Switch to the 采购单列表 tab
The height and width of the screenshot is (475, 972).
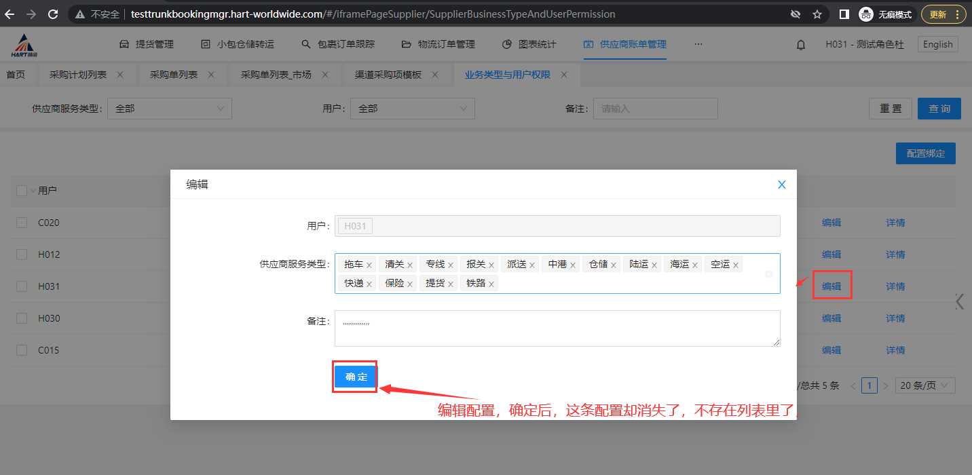click(x=174, y=75)
